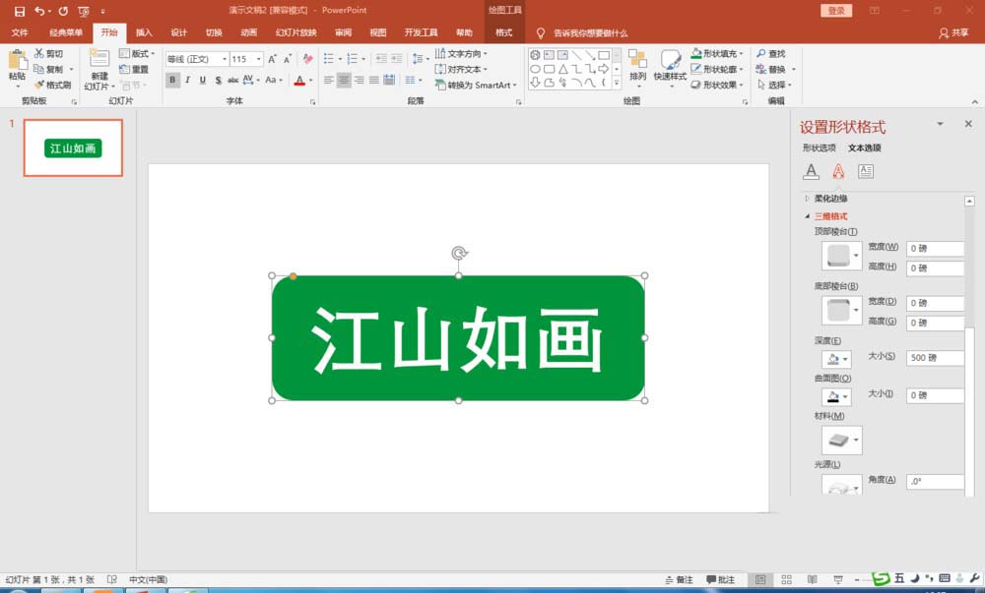Screen dimensions: 985x593
Task: Open font color dropdown arrow
Action: pos(311,81)
